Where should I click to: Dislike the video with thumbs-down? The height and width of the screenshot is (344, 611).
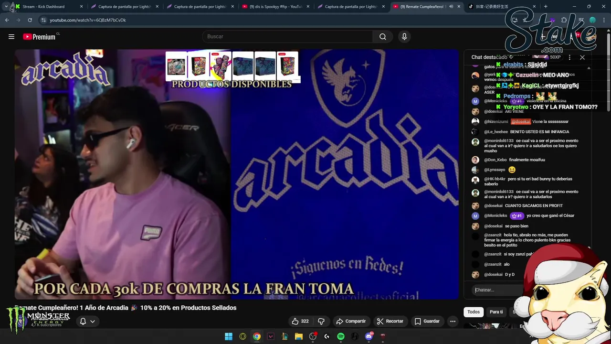click(321, 321)
